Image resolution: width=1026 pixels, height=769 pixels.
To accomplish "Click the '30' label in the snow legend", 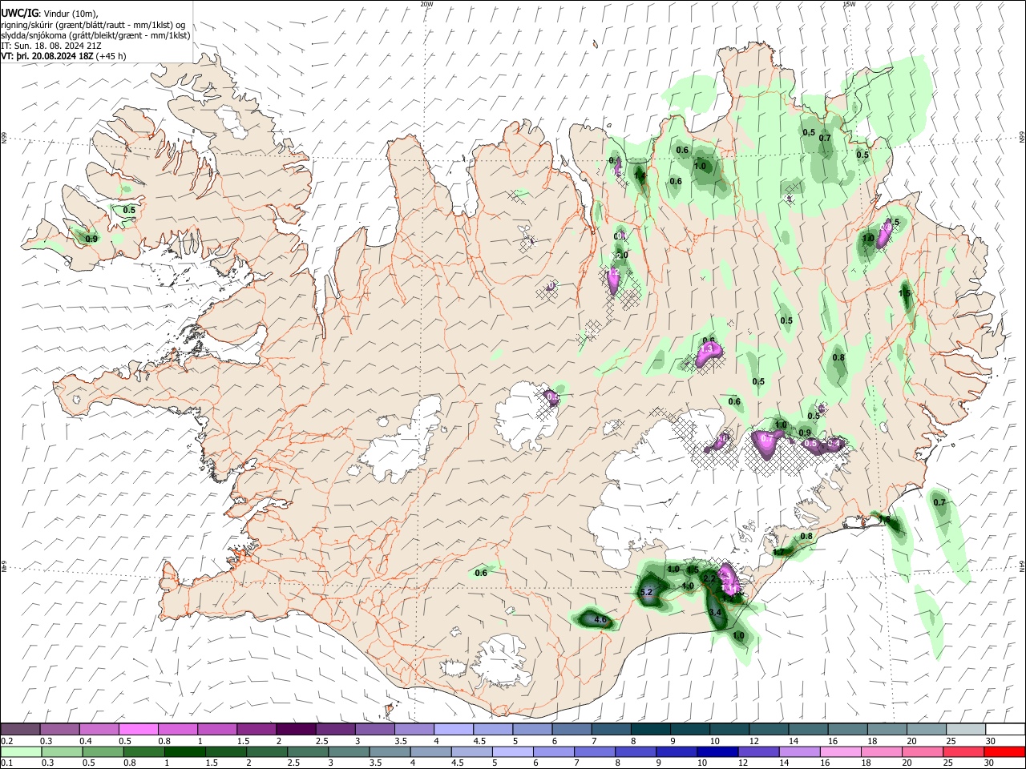I will click(991, 741).
